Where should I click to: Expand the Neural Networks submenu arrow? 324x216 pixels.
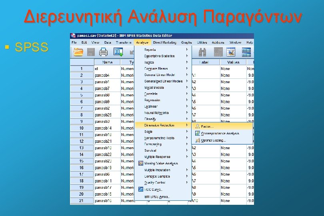pyautogui.click(x=187, y=113)
